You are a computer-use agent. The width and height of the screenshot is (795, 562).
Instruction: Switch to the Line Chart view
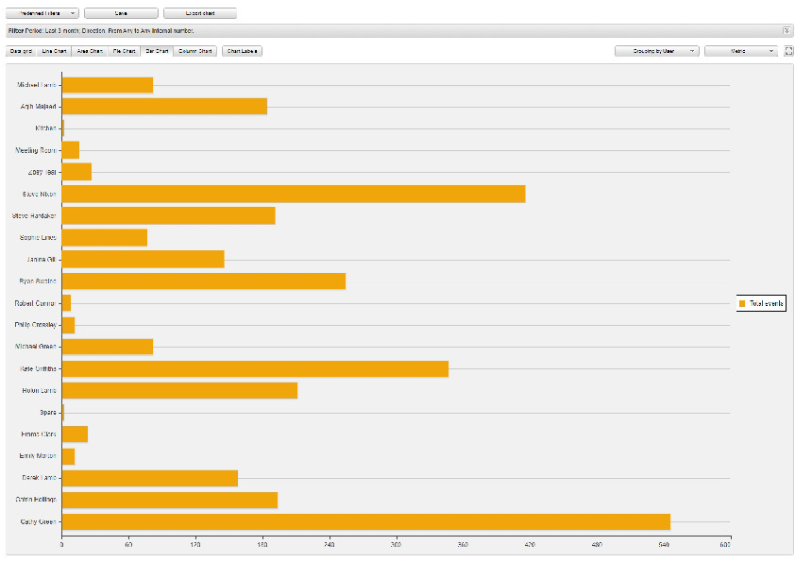tap(54, 51)
